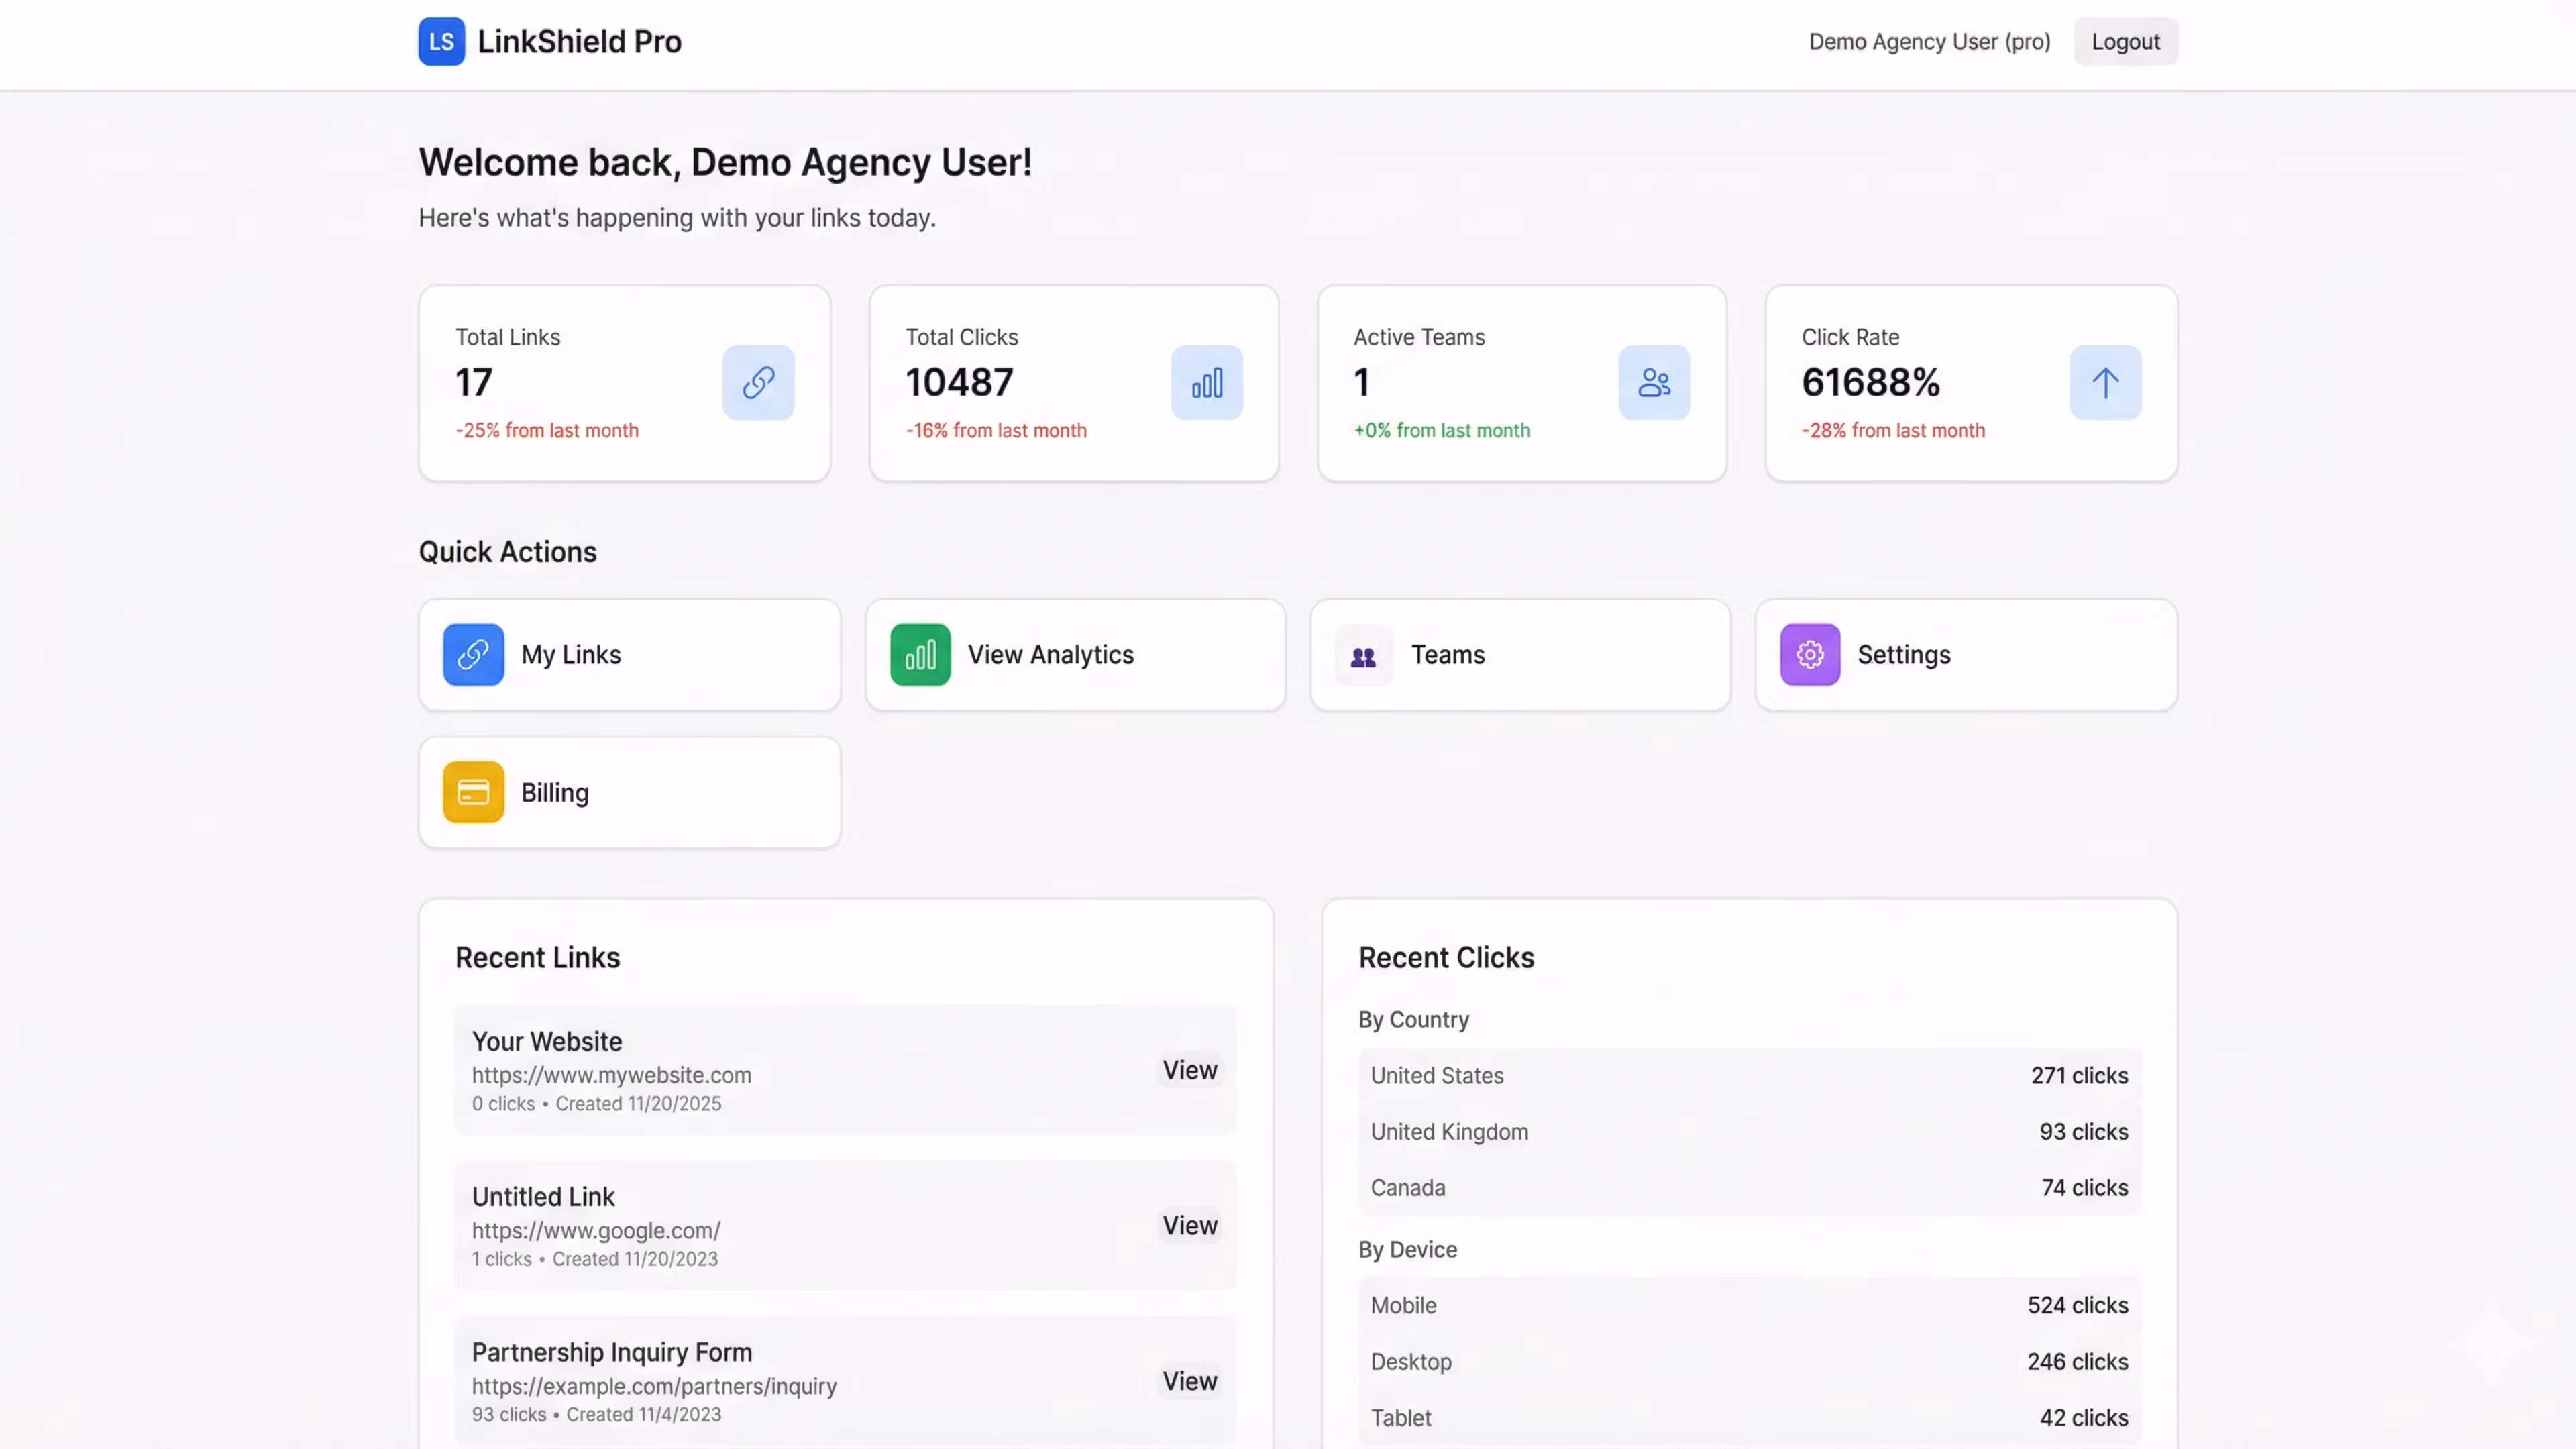The height and width of the screenshot is (1449, 2576).
Task: Click the green View Analytics icon
Action: pyautogui.click(x=920, y=655)
